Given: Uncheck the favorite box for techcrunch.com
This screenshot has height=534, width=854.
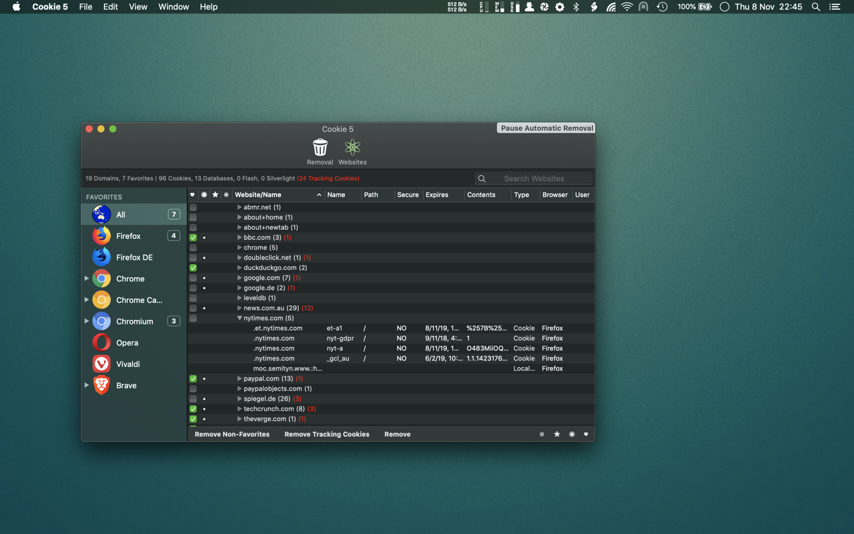Looking at the screenshot, I should (x=193, y=409).
